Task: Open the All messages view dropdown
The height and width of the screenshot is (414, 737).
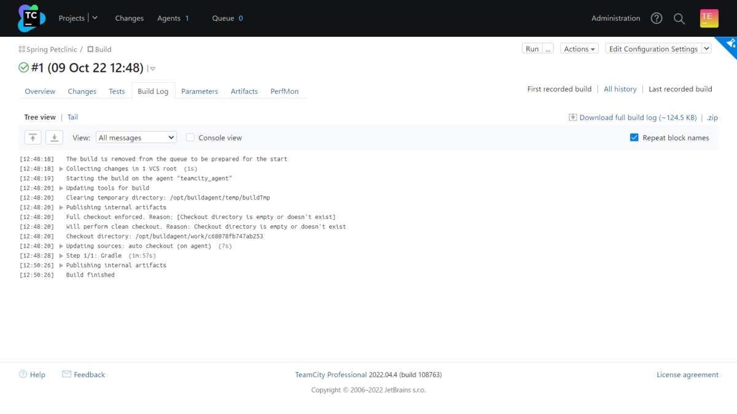Action: (136, 138)
